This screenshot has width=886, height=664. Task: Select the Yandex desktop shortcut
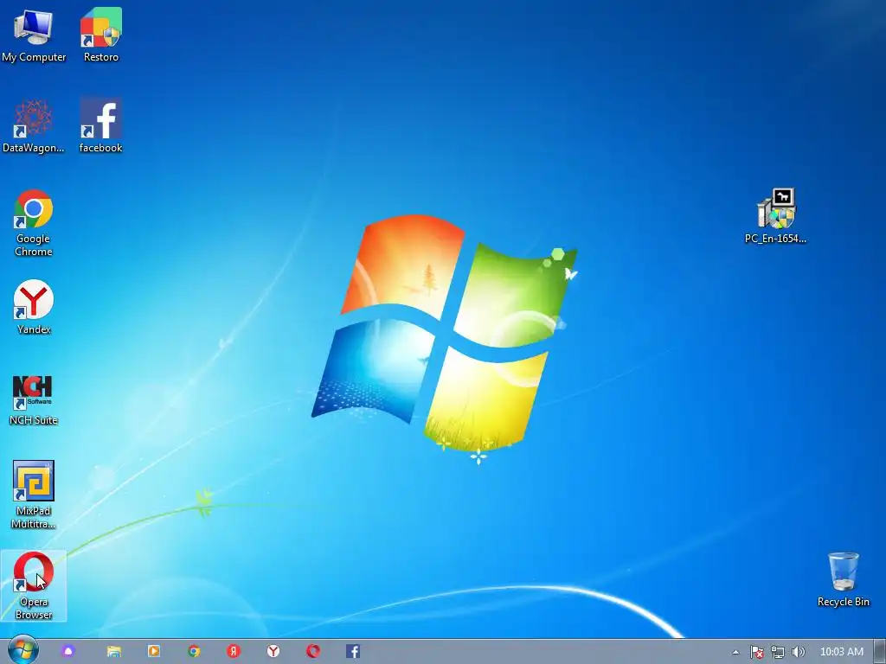(x=34, y=308)
